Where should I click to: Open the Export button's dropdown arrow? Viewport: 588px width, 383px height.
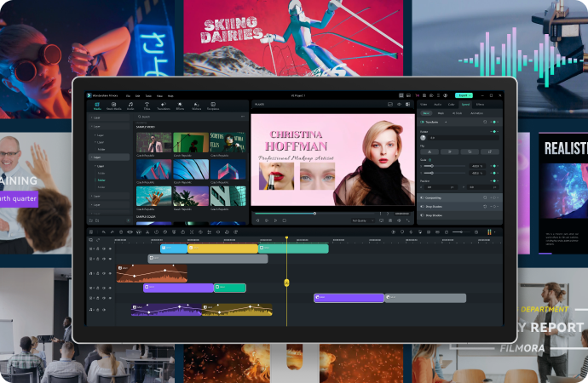click(x=470, y=95)
